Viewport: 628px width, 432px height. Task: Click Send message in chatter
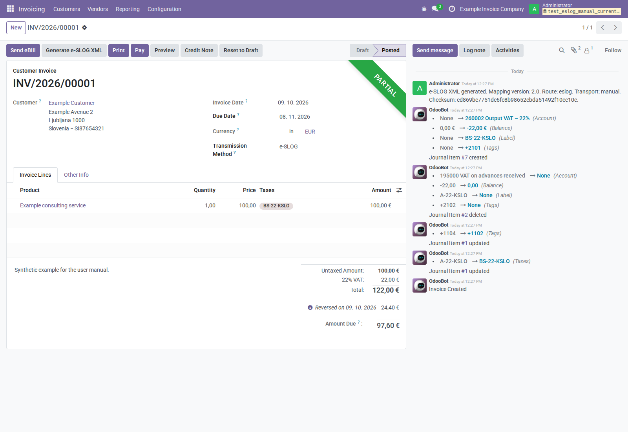pyautogui.click(x=435, y=50)
